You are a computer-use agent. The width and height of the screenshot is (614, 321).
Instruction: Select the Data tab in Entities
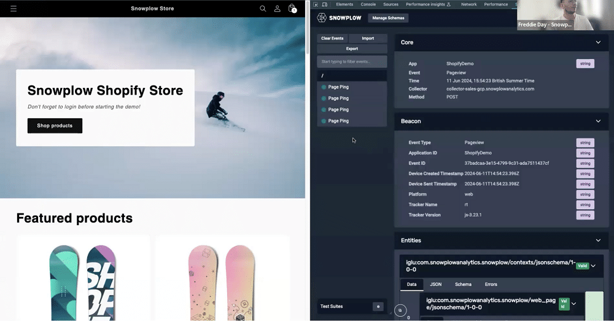pyautogui.click(x=411, y=285)
